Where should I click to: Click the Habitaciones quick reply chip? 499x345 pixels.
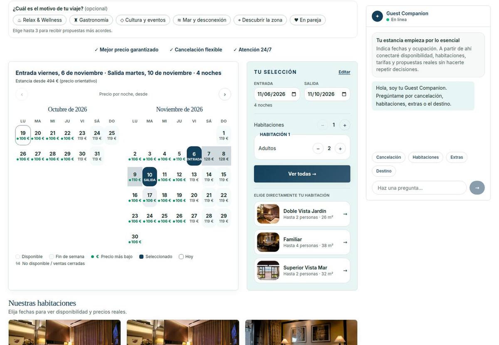pyautogui.click(x=425, y=157)
